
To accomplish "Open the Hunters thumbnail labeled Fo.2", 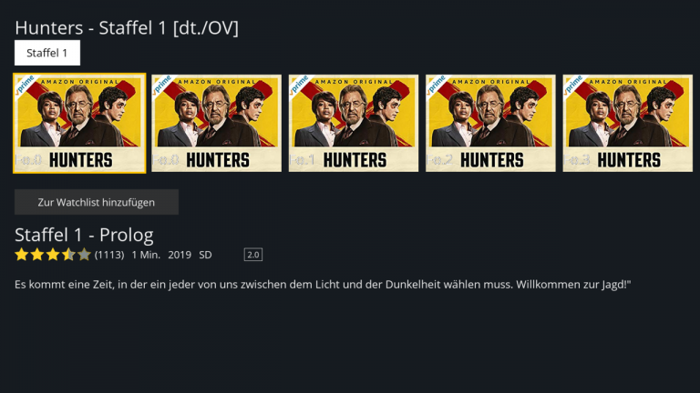I will click(x=490, y=123).
